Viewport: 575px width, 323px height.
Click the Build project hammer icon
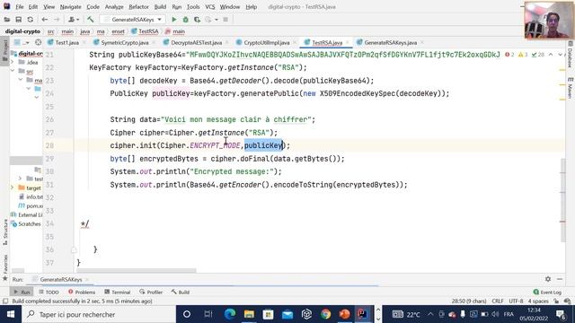coord(90,20)
